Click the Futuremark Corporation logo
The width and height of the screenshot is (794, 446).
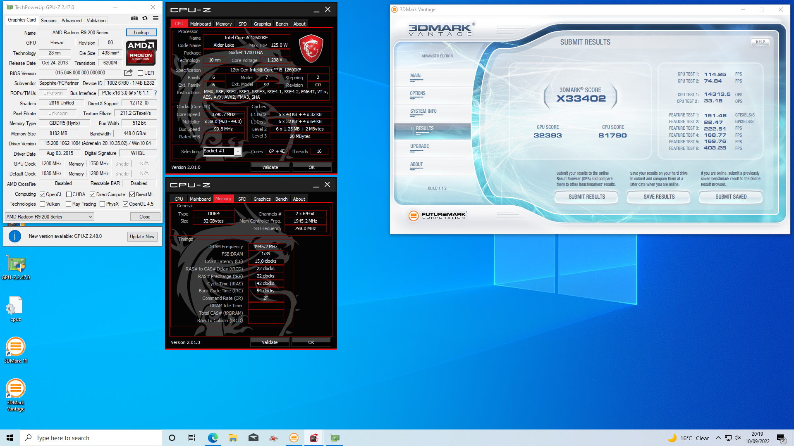(437, 215)
